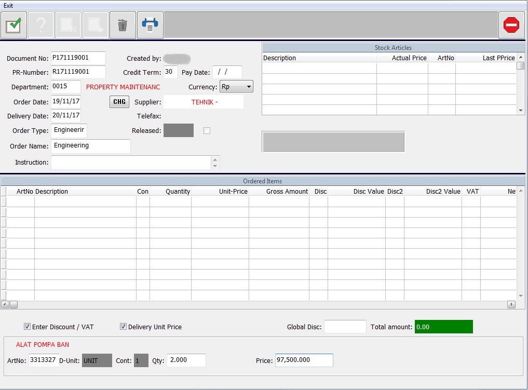Click the Ordered Items horizontal scroll thumb
528x390 pixels.
click(x=14, y=304)
